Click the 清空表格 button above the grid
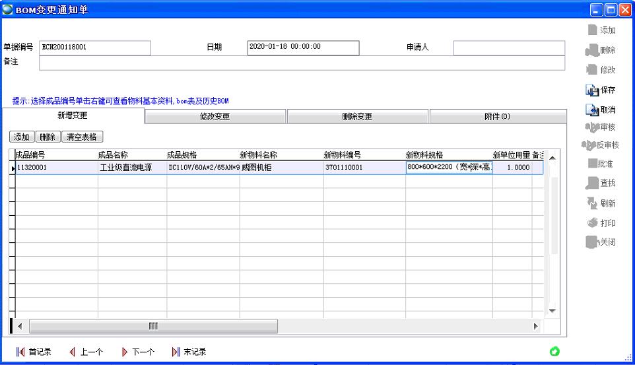The width and height of the screenshot is (635, 365). [82, 137]
